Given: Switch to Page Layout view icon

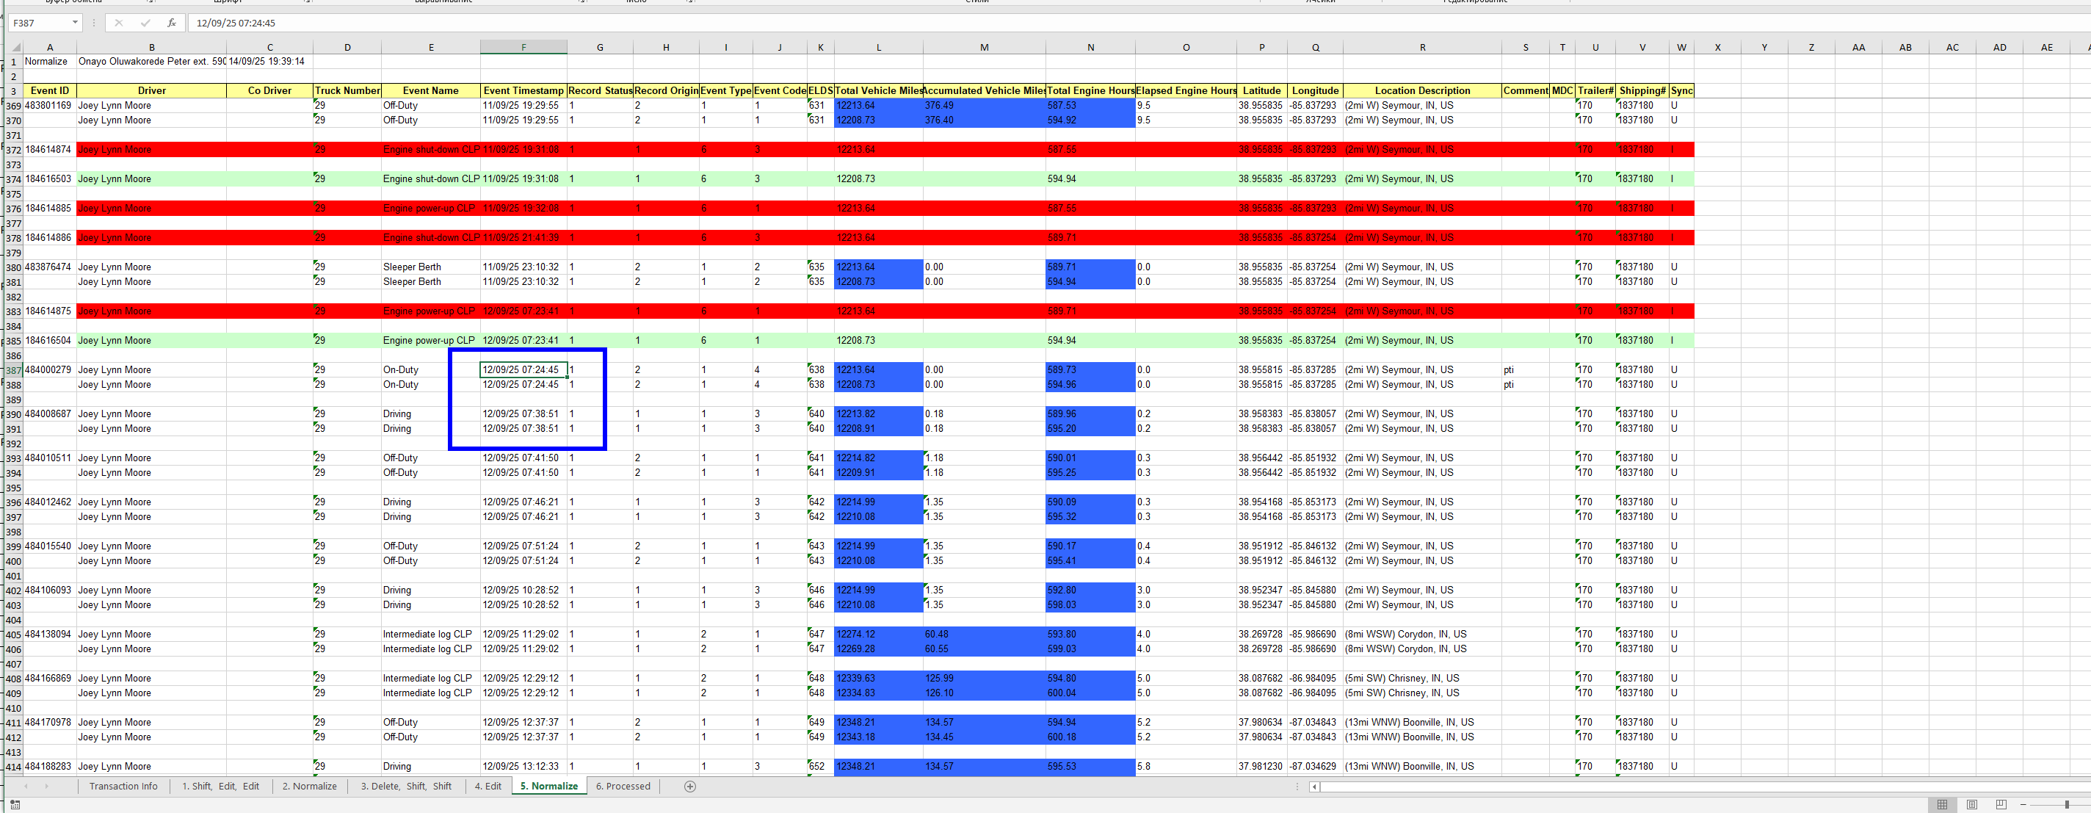Looking at the screenshot, I should tap(1971, 804).
